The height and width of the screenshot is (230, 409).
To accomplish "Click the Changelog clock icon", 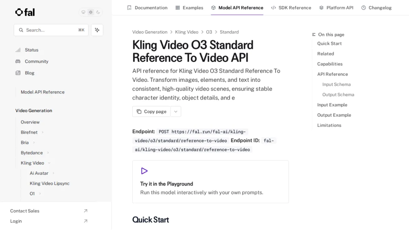I will [x=364, y=7].
